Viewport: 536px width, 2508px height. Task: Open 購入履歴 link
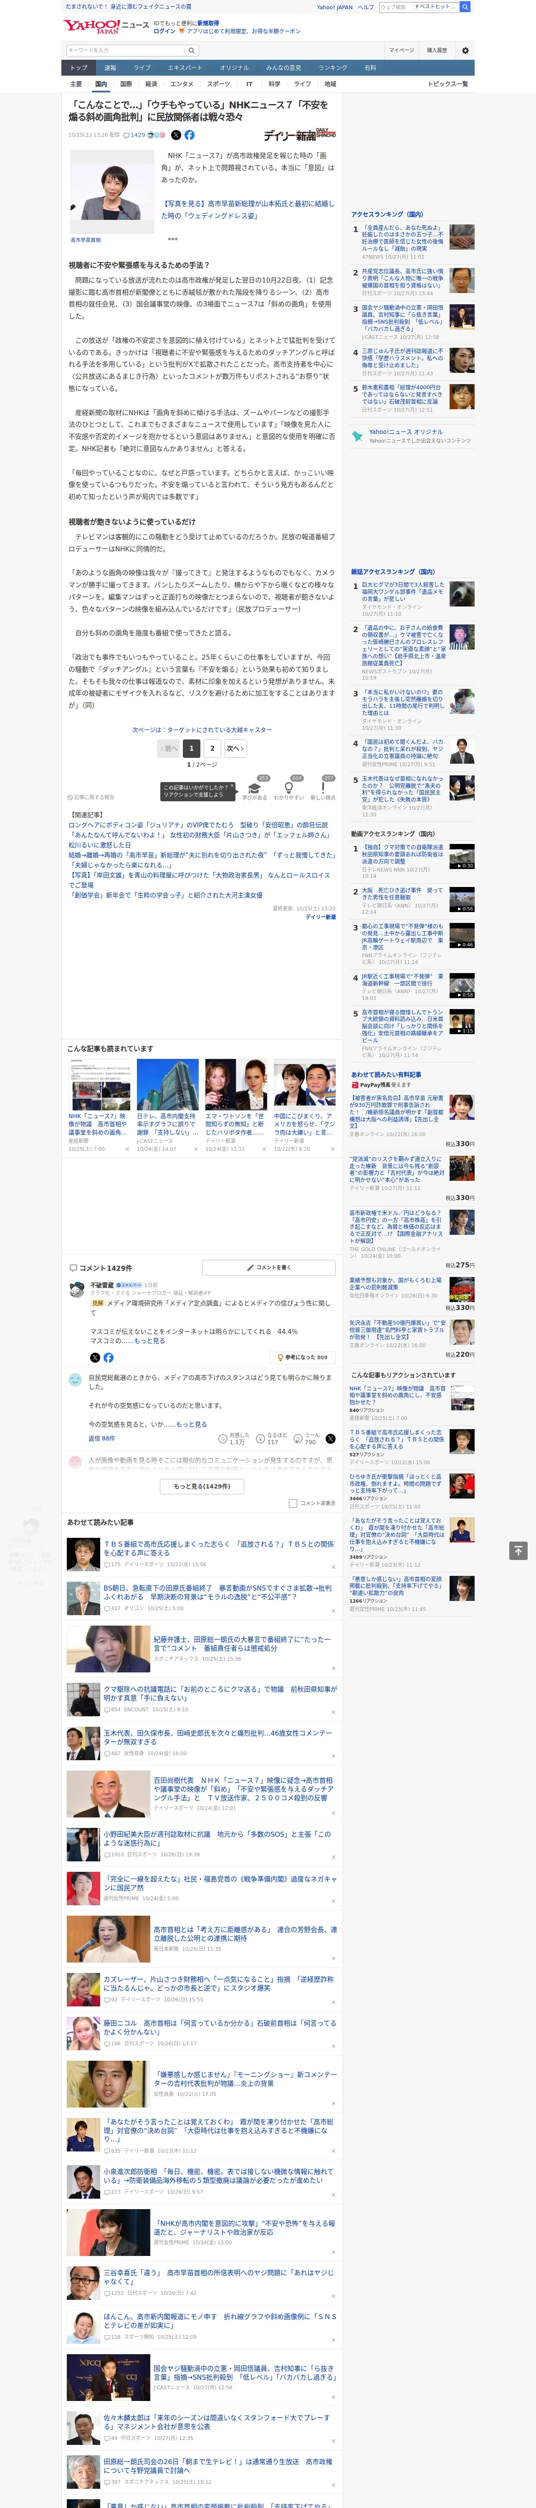(437, 51)
